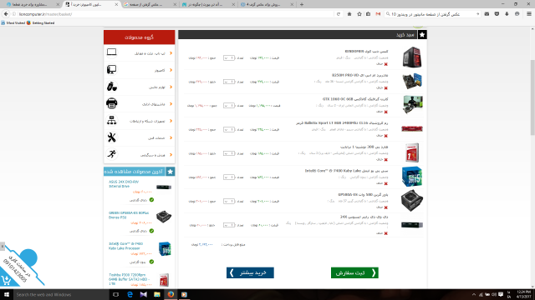Screen dimensions: 535x300
Task: Click the running figure sports category icon
Action: coord(111,154)
